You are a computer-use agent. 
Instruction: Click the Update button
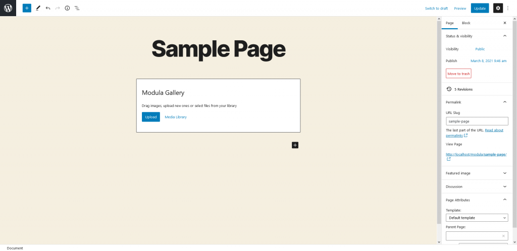(480, 8)
